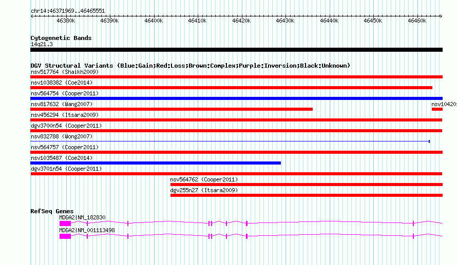Open variant nsv1038382 (Coe2014)

(62, 83)
